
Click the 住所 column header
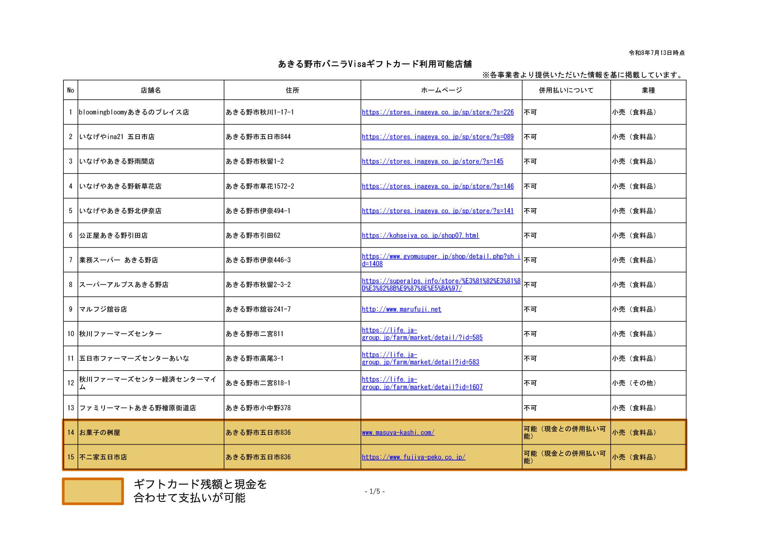click(x=292, y=90)
